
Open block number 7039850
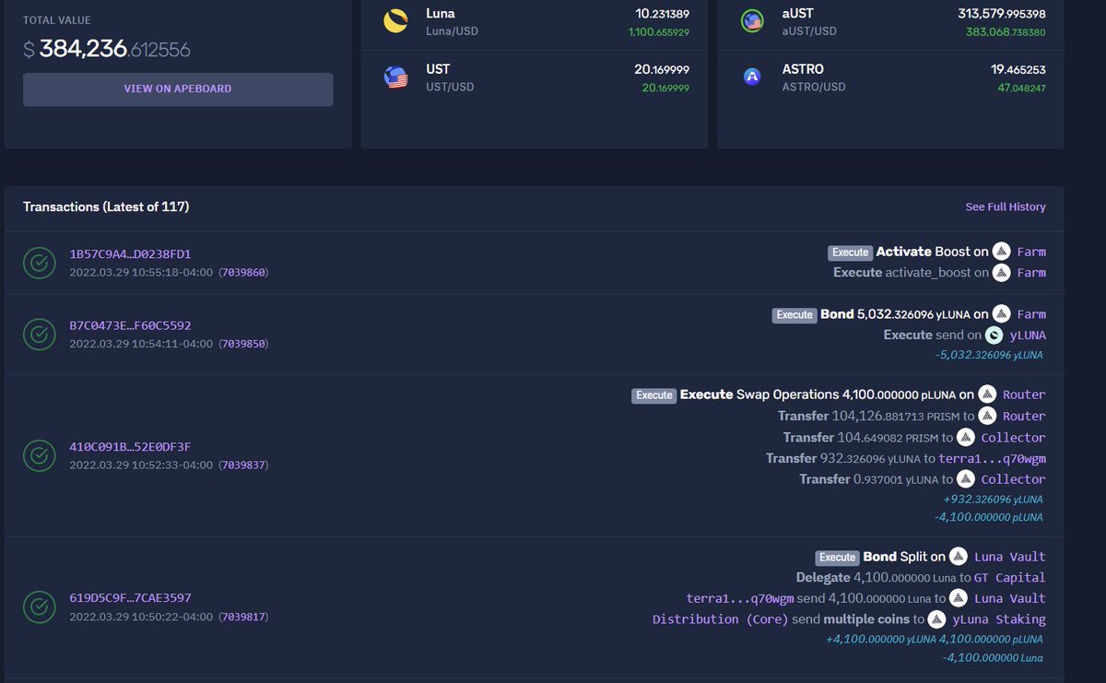pos(242,344)
